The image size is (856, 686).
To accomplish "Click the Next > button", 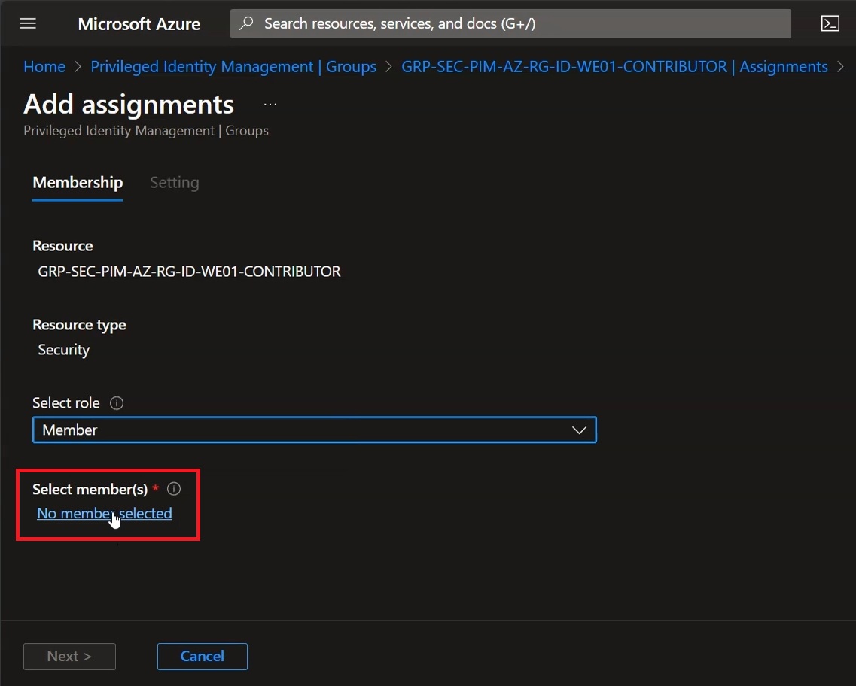I will point(69,657).
